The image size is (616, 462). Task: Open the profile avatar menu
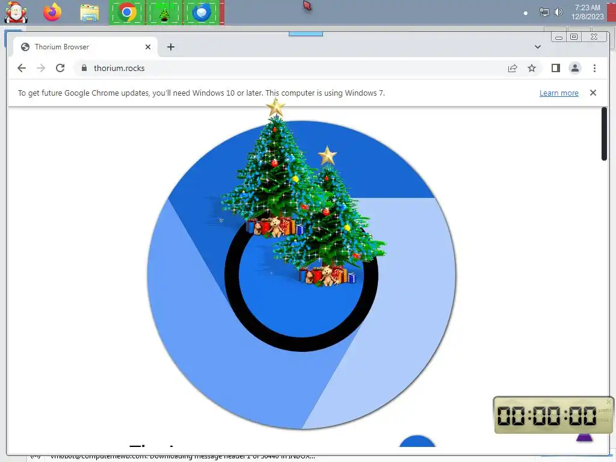[574, 69]
